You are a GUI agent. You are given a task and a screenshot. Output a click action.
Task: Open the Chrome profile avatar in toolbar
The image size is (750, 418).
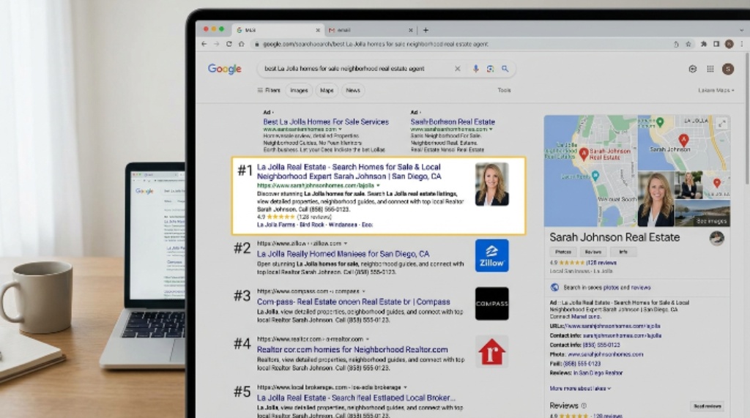[x=729, y=44]
